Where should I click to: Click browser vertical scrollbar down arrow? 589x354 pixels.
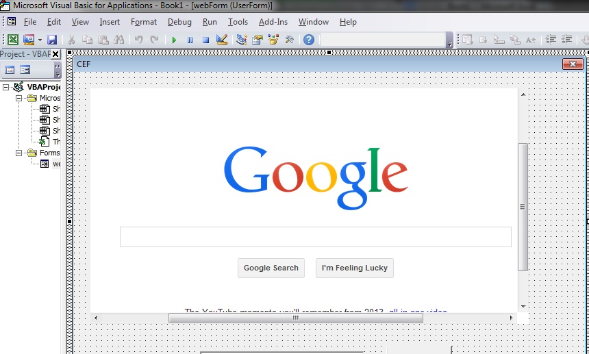click(x=523, y=307)
